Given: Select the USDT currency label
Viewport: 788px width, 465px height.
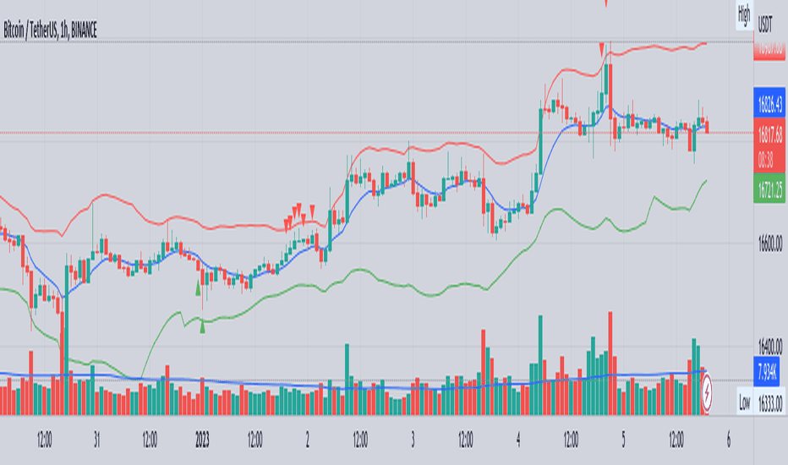Looking at the screenshot, I should click(765, 24).
